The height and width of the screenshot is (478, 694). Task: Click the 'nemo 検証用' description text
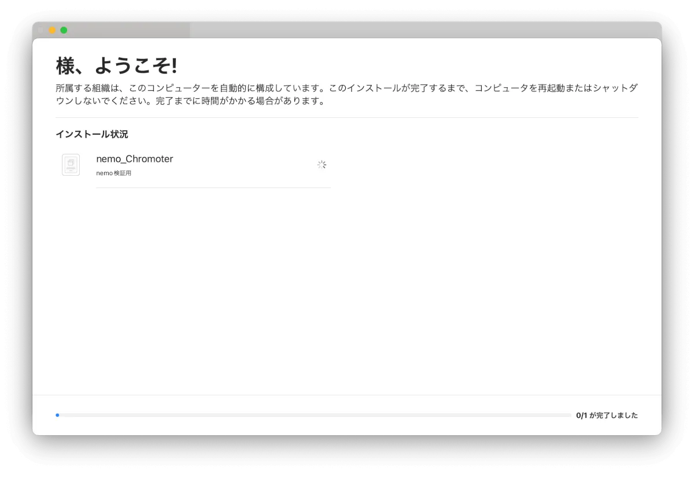point(114,173)
